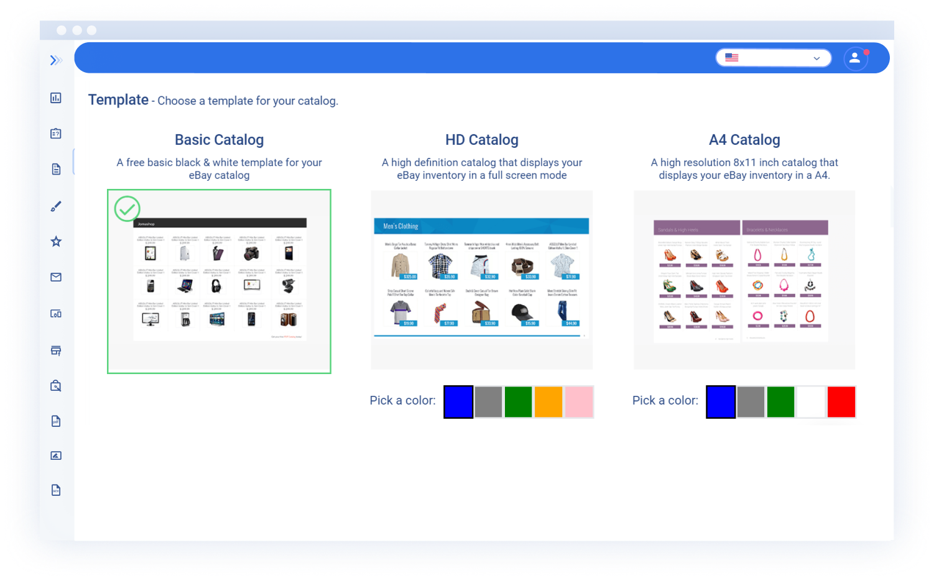The height and width of the screenshot is (581, 934).
Task: Open the document page sidebar icon
Action: click(56, 169)
